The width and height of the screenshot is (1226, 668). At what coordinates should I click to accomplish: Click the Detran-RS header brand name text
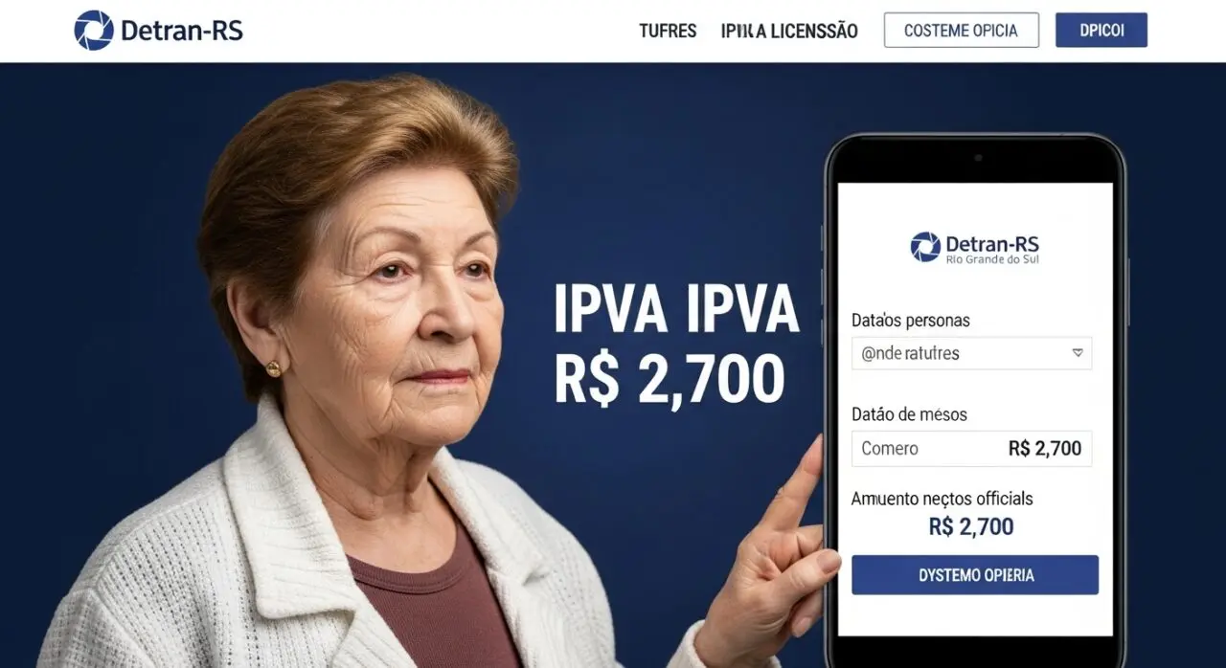coord(182,31)
